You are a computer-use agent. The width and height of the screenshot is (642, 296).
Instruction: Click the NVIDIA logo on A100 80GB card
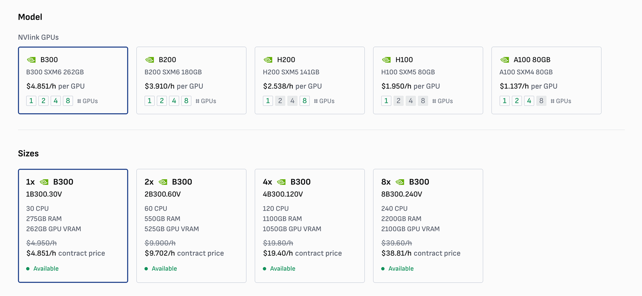pos(505,60)
